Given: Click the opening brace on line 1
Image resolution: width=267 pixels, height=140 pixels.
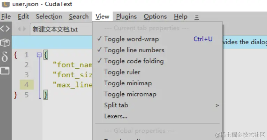Looking at the screenshot, I should point(46,55).
